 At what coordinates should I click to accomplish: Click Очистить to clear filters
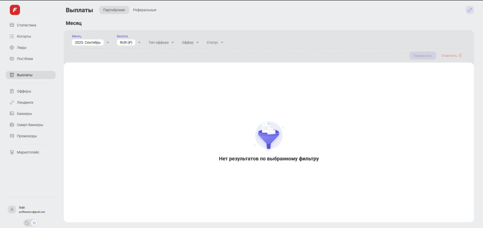pyautogui.click(x=451, y=56)
